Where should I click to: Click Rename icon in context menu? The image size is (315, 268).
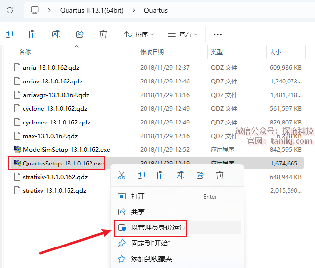180,175
